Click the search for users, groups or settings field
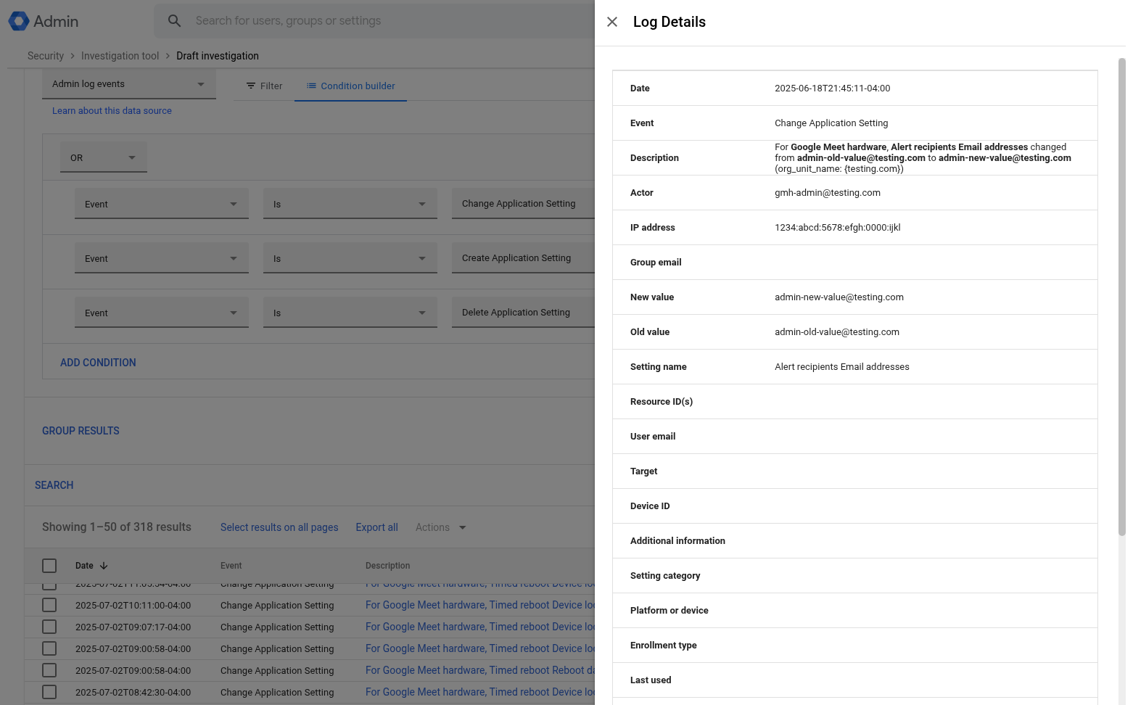 [x=374, y=21]
